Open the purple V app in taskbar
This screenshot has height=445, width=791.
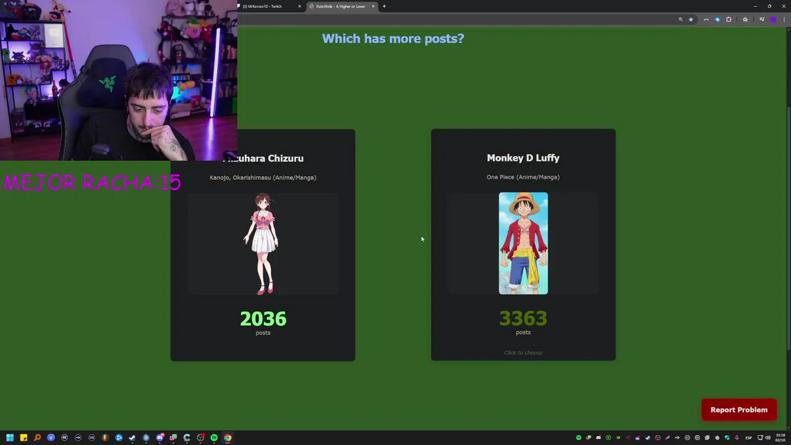pyautogui.click(x=51, y=438)
